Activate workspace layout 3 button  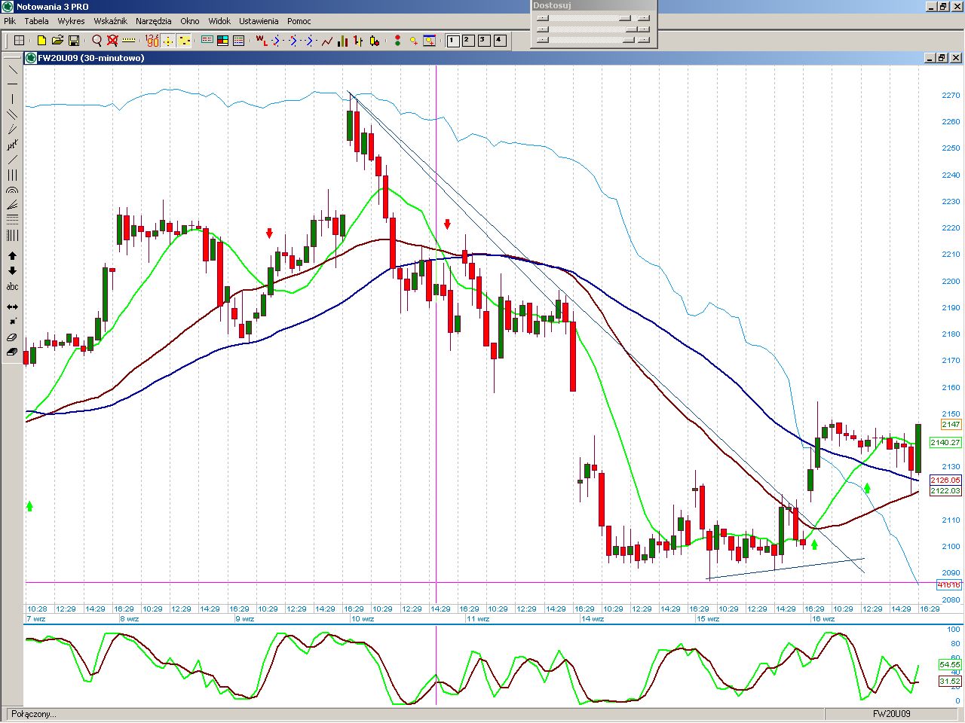click(484, 41)
